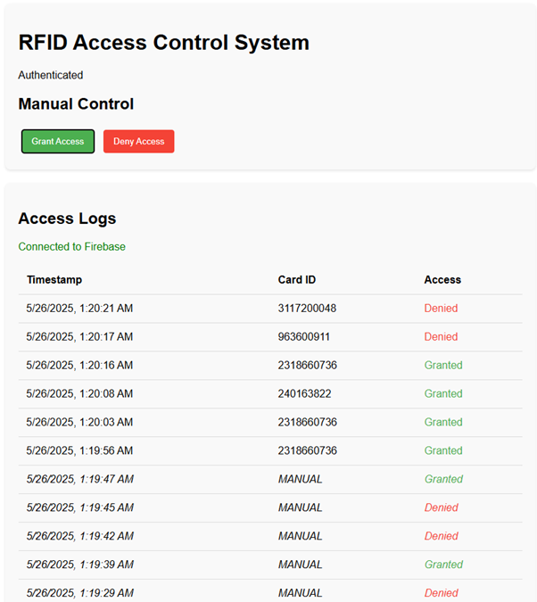Click the Access Logs heading
Screen dimensions: 537x602
[67, 219]
